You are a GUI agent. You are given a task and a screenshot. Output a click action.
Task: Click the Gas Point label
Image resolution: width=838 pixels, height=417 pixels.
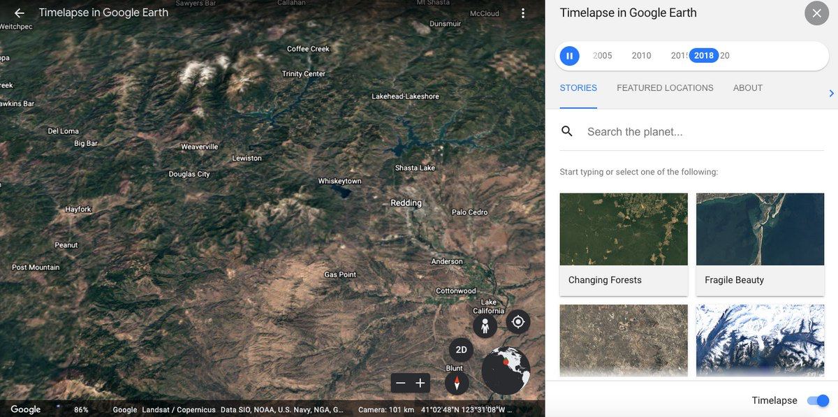tap(340, 275)
